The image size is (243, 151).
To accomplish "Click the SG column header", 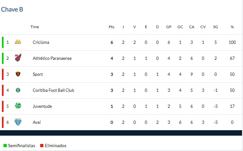I will click(x=215, y=27).
